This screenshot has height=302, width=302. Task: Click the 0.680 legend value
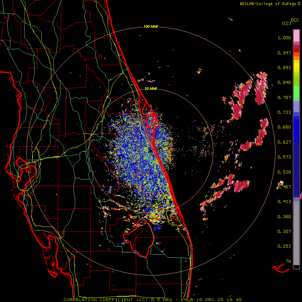coord(284,127)
